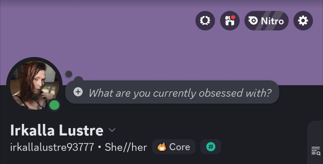Screen dimensions: 323x164
Task: Open the Shop storefront icon
Action: coord(230,21)
